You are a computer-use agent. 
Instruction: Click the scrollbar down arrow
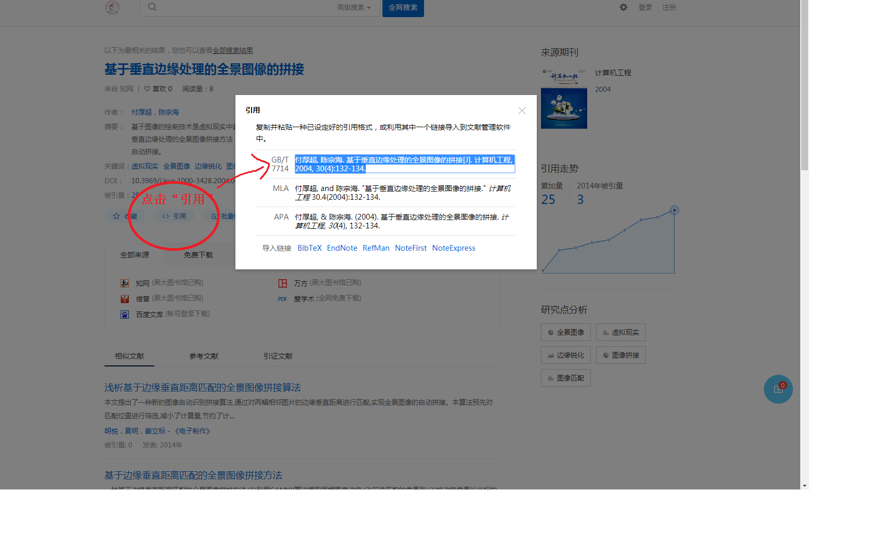(804, 486)
